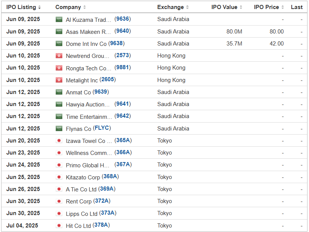Open ticker link 366A

123,152
